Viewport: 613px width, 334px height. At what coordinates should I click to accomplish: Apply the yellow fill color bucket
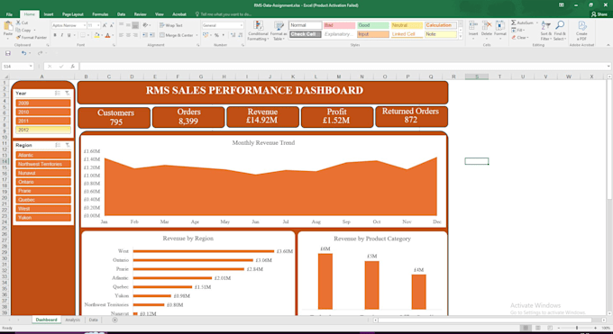[x=96, y=35]
